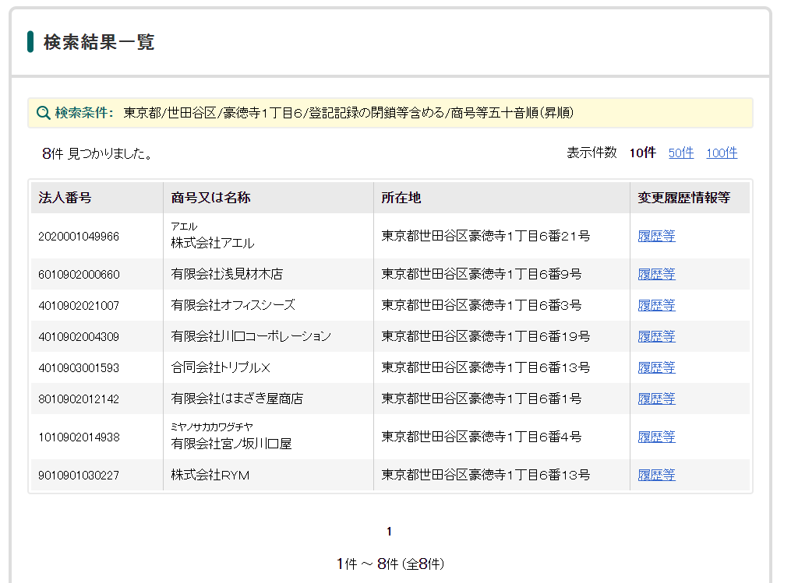Select corporate number 8010902012142
Viewport: 791px width, 583px height.
tap(79, 399)
